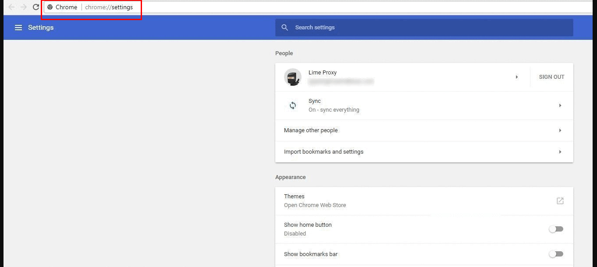597x267 pixels.
Task: Open Manage other people
Action: pyautogui.click(x=311, y=130)
